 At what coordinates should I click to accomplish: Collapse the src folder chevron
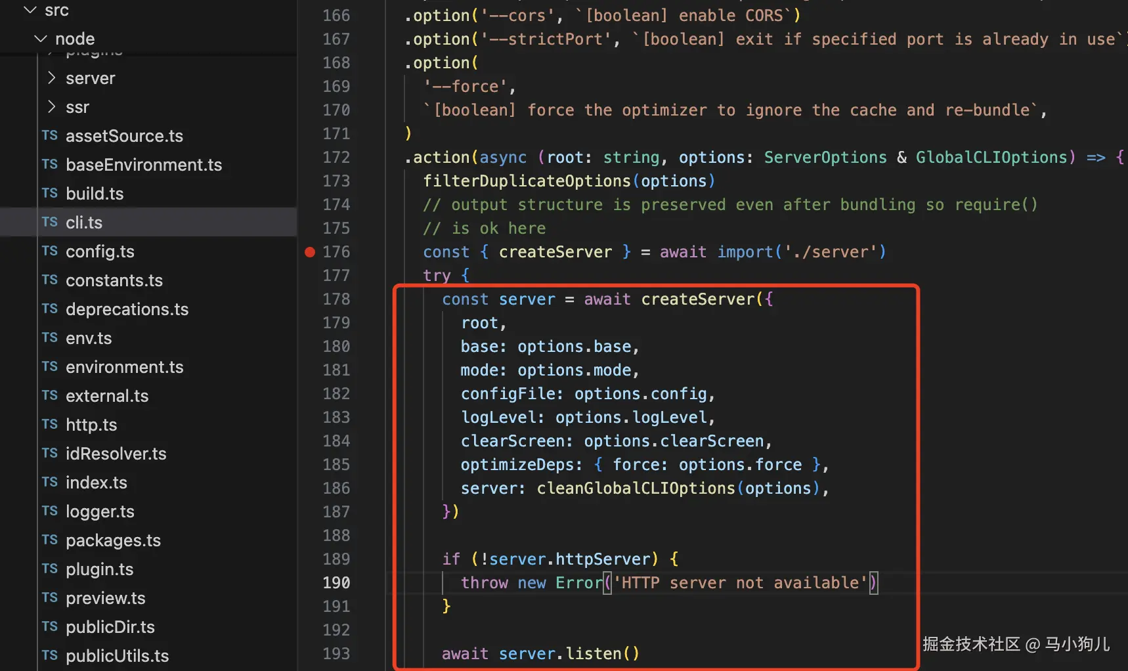pos(30,10)
